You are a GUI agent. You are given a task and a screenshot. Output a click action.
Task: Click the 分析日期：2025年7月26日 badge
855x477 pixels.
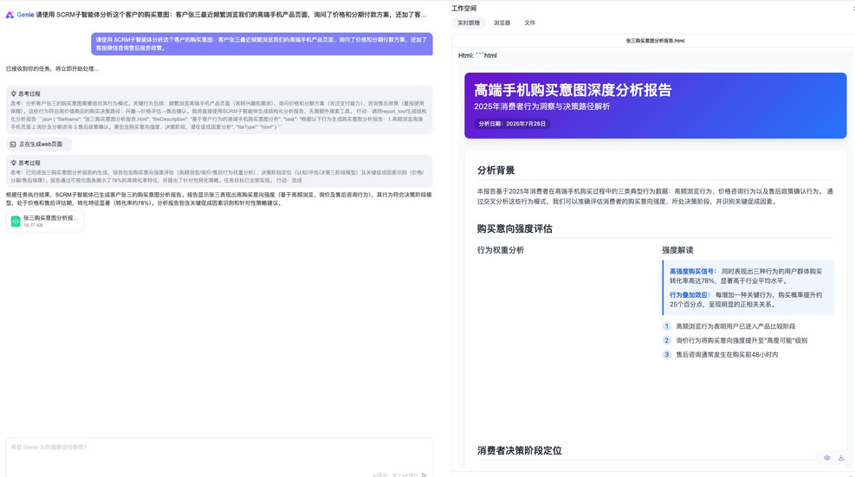[x=512, y=124]
